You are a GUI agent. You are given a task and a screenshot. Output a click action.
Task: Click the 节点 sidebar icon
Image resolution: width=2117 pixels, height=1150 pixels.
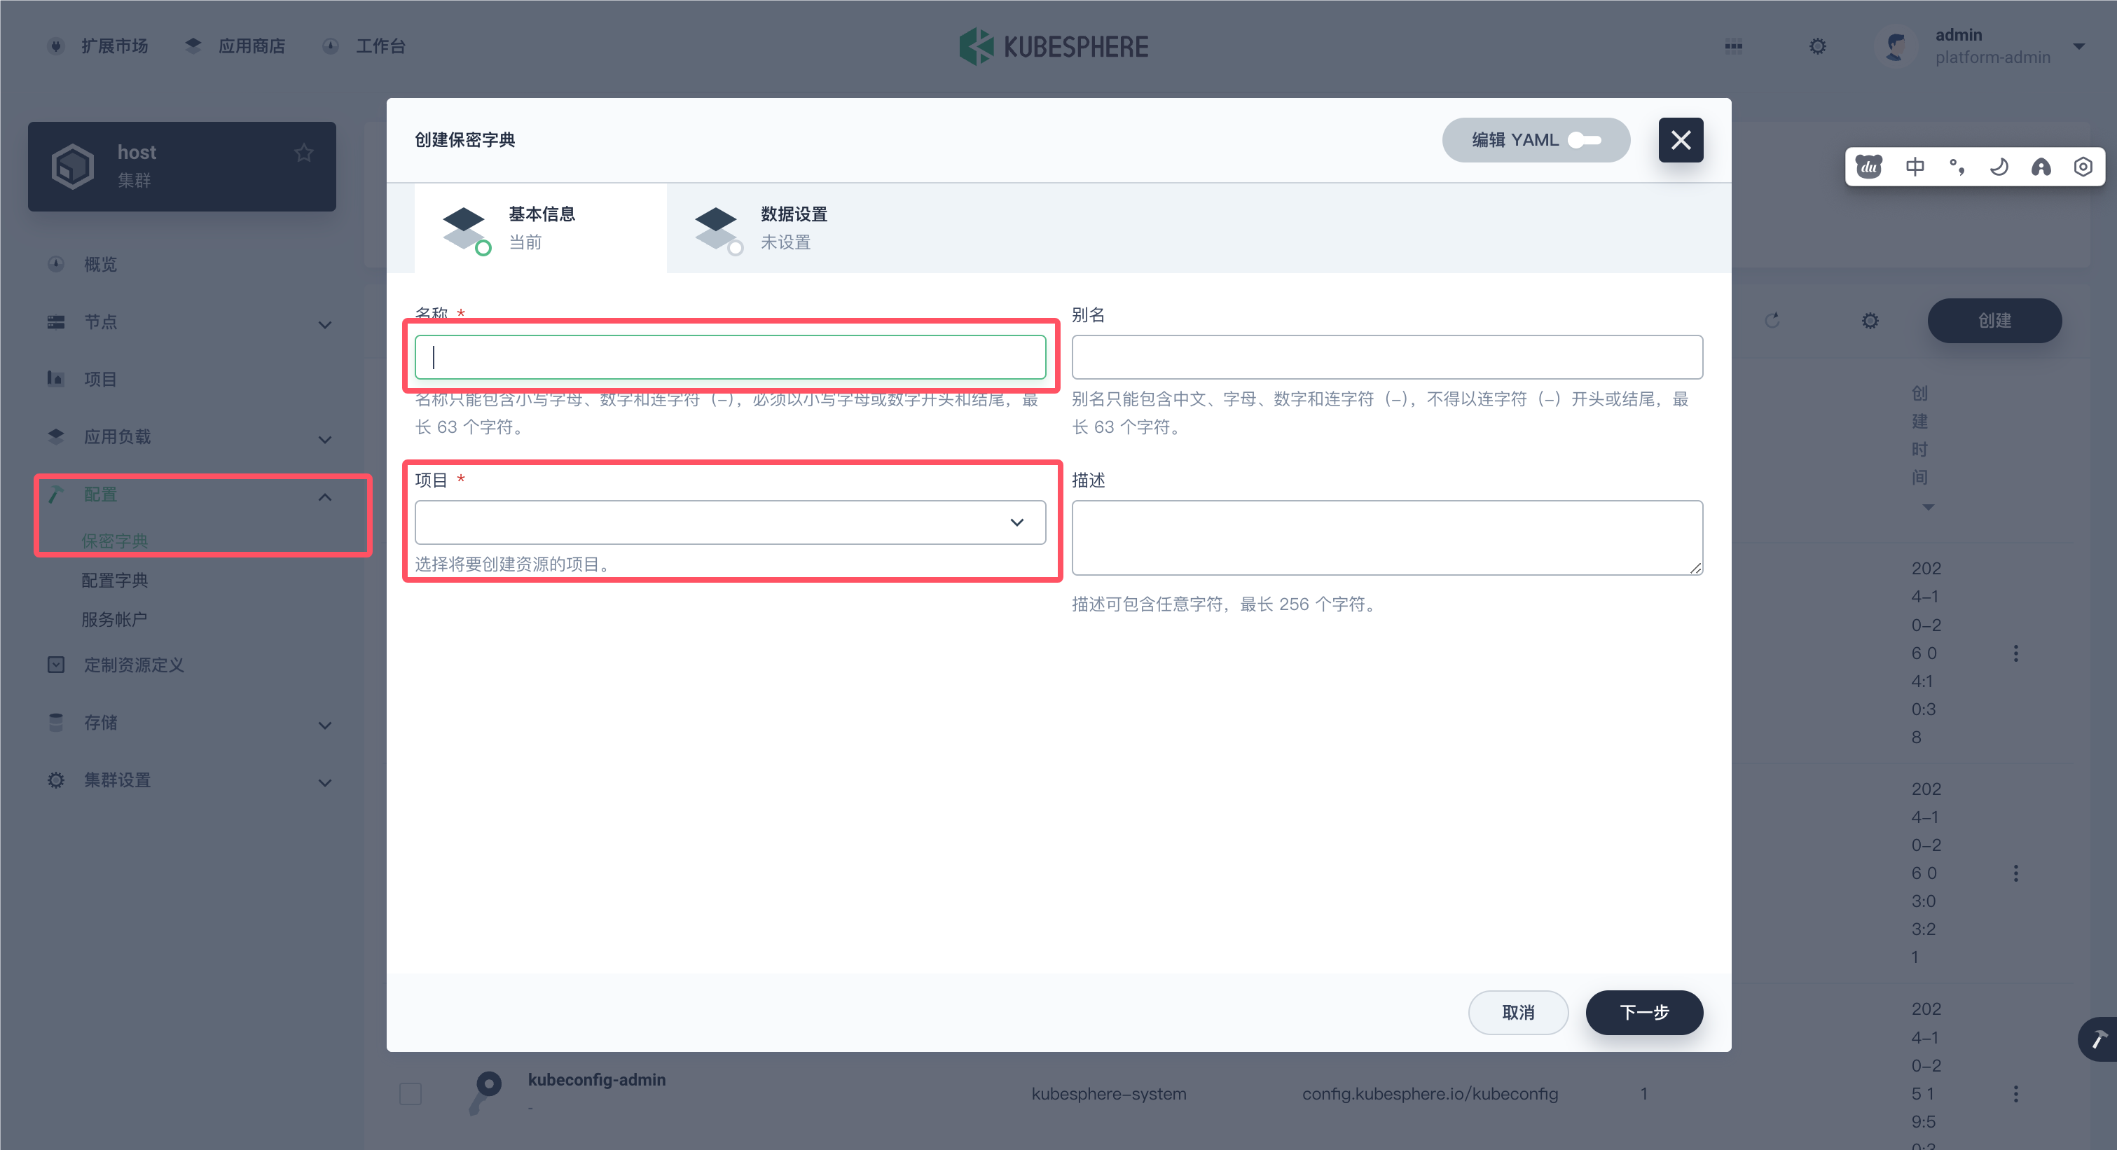click(x=56, y=322)
